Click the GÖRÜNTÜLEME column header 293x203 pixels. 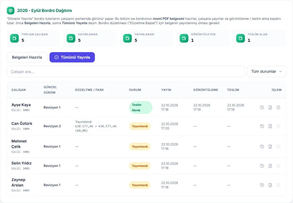click(206, 90)
